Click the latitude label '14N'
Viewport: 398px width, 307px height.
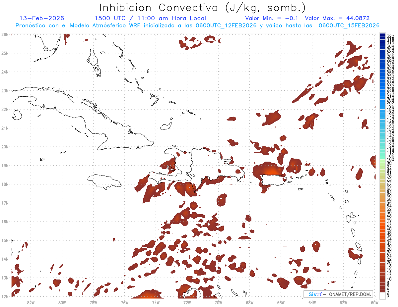pos(5,259)
